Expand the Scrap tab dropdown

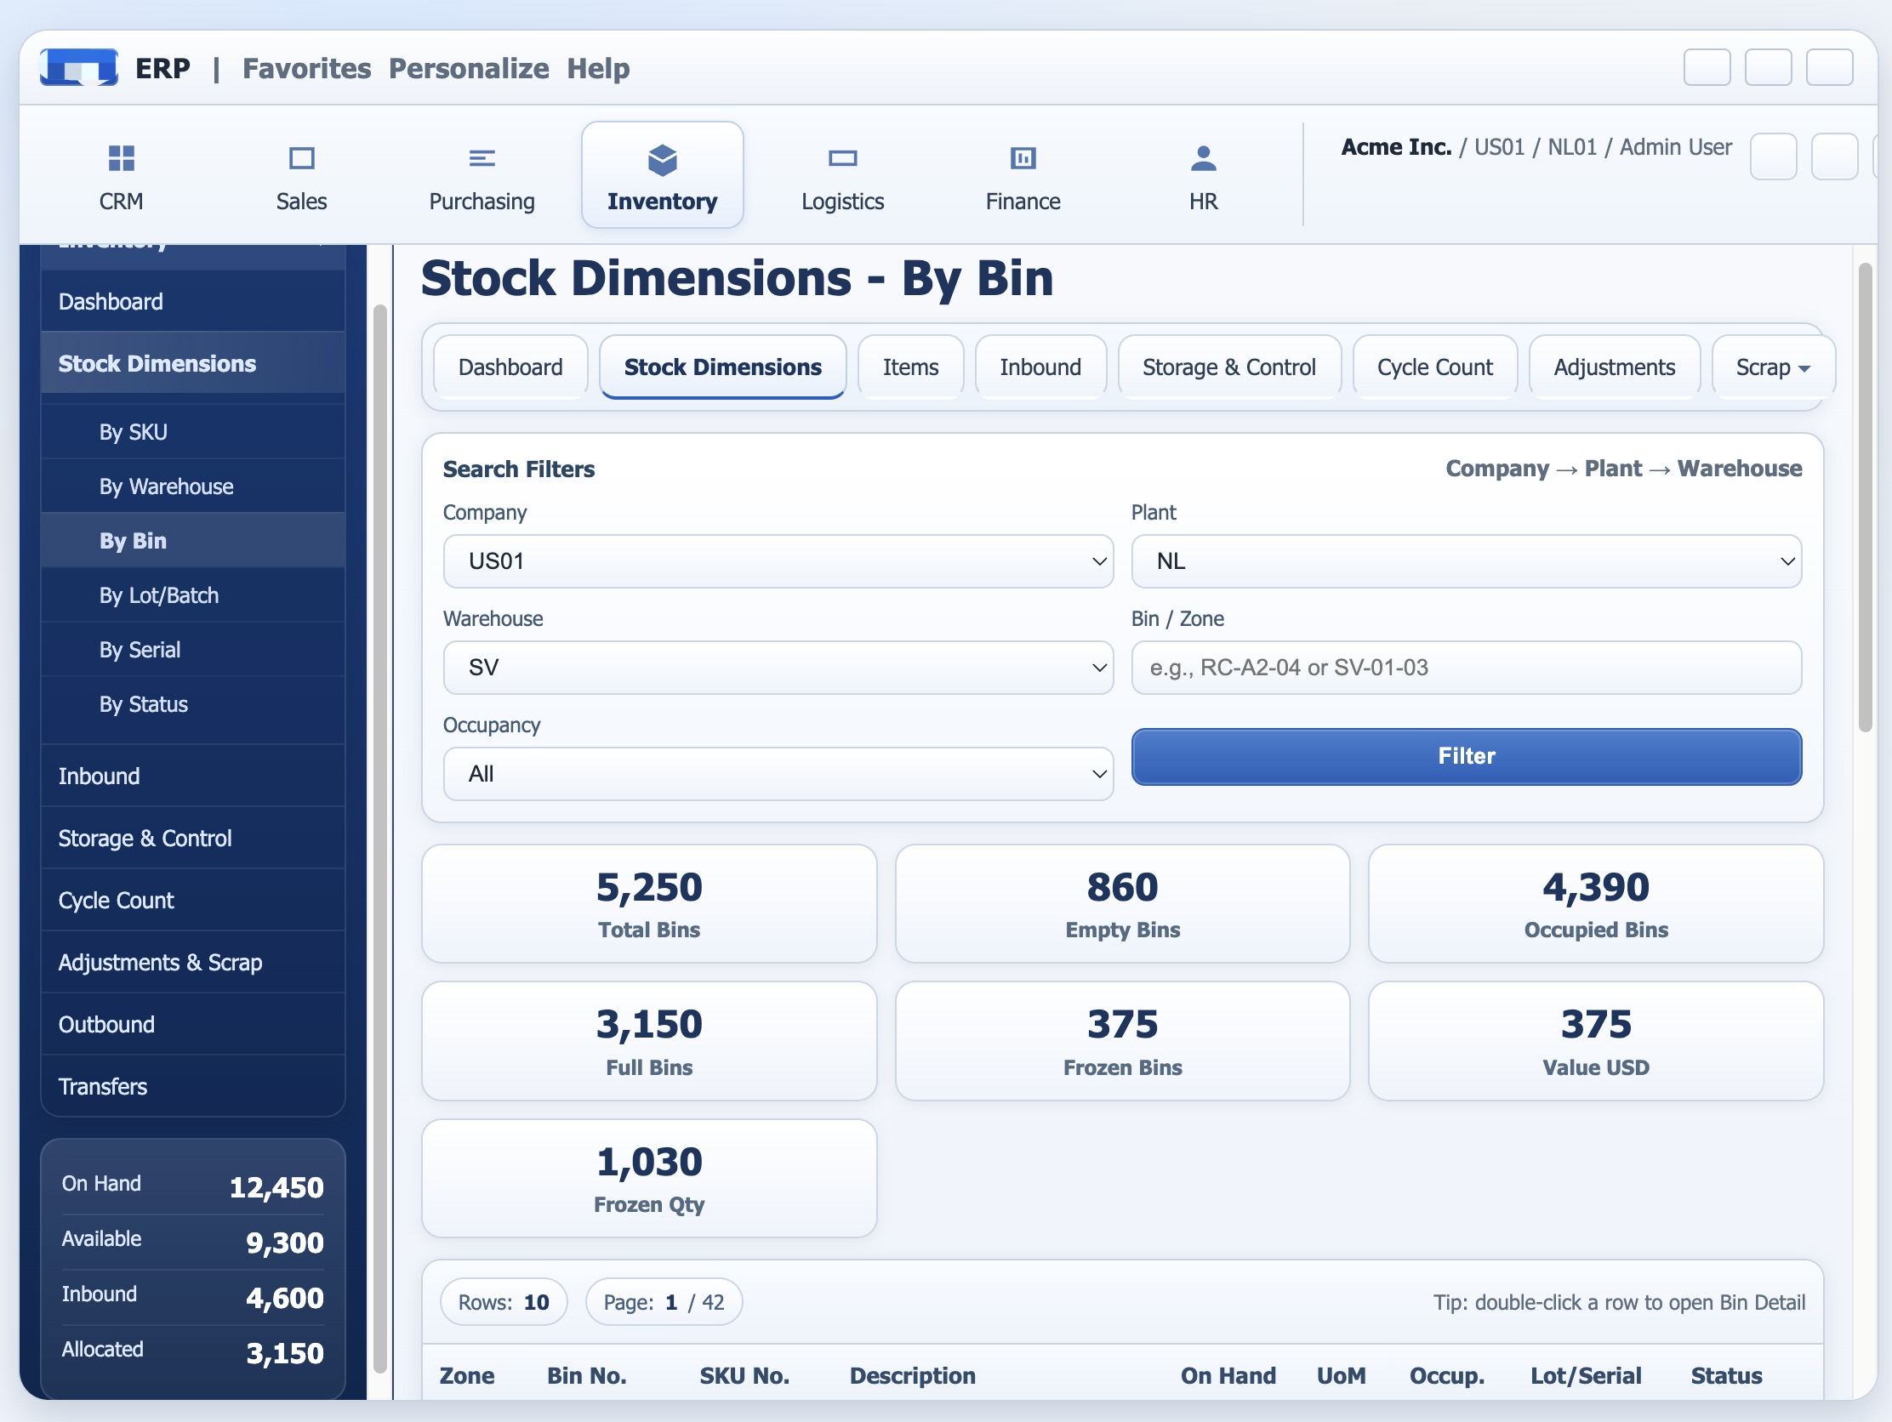[x=1772, y=367]
